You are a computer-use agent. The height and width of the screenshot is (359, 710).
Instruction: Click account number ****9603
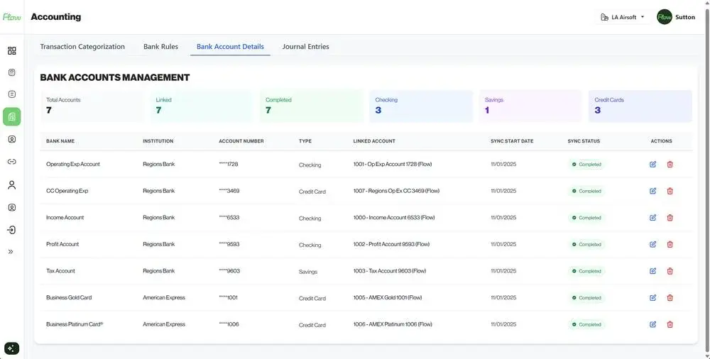point(229,271)
